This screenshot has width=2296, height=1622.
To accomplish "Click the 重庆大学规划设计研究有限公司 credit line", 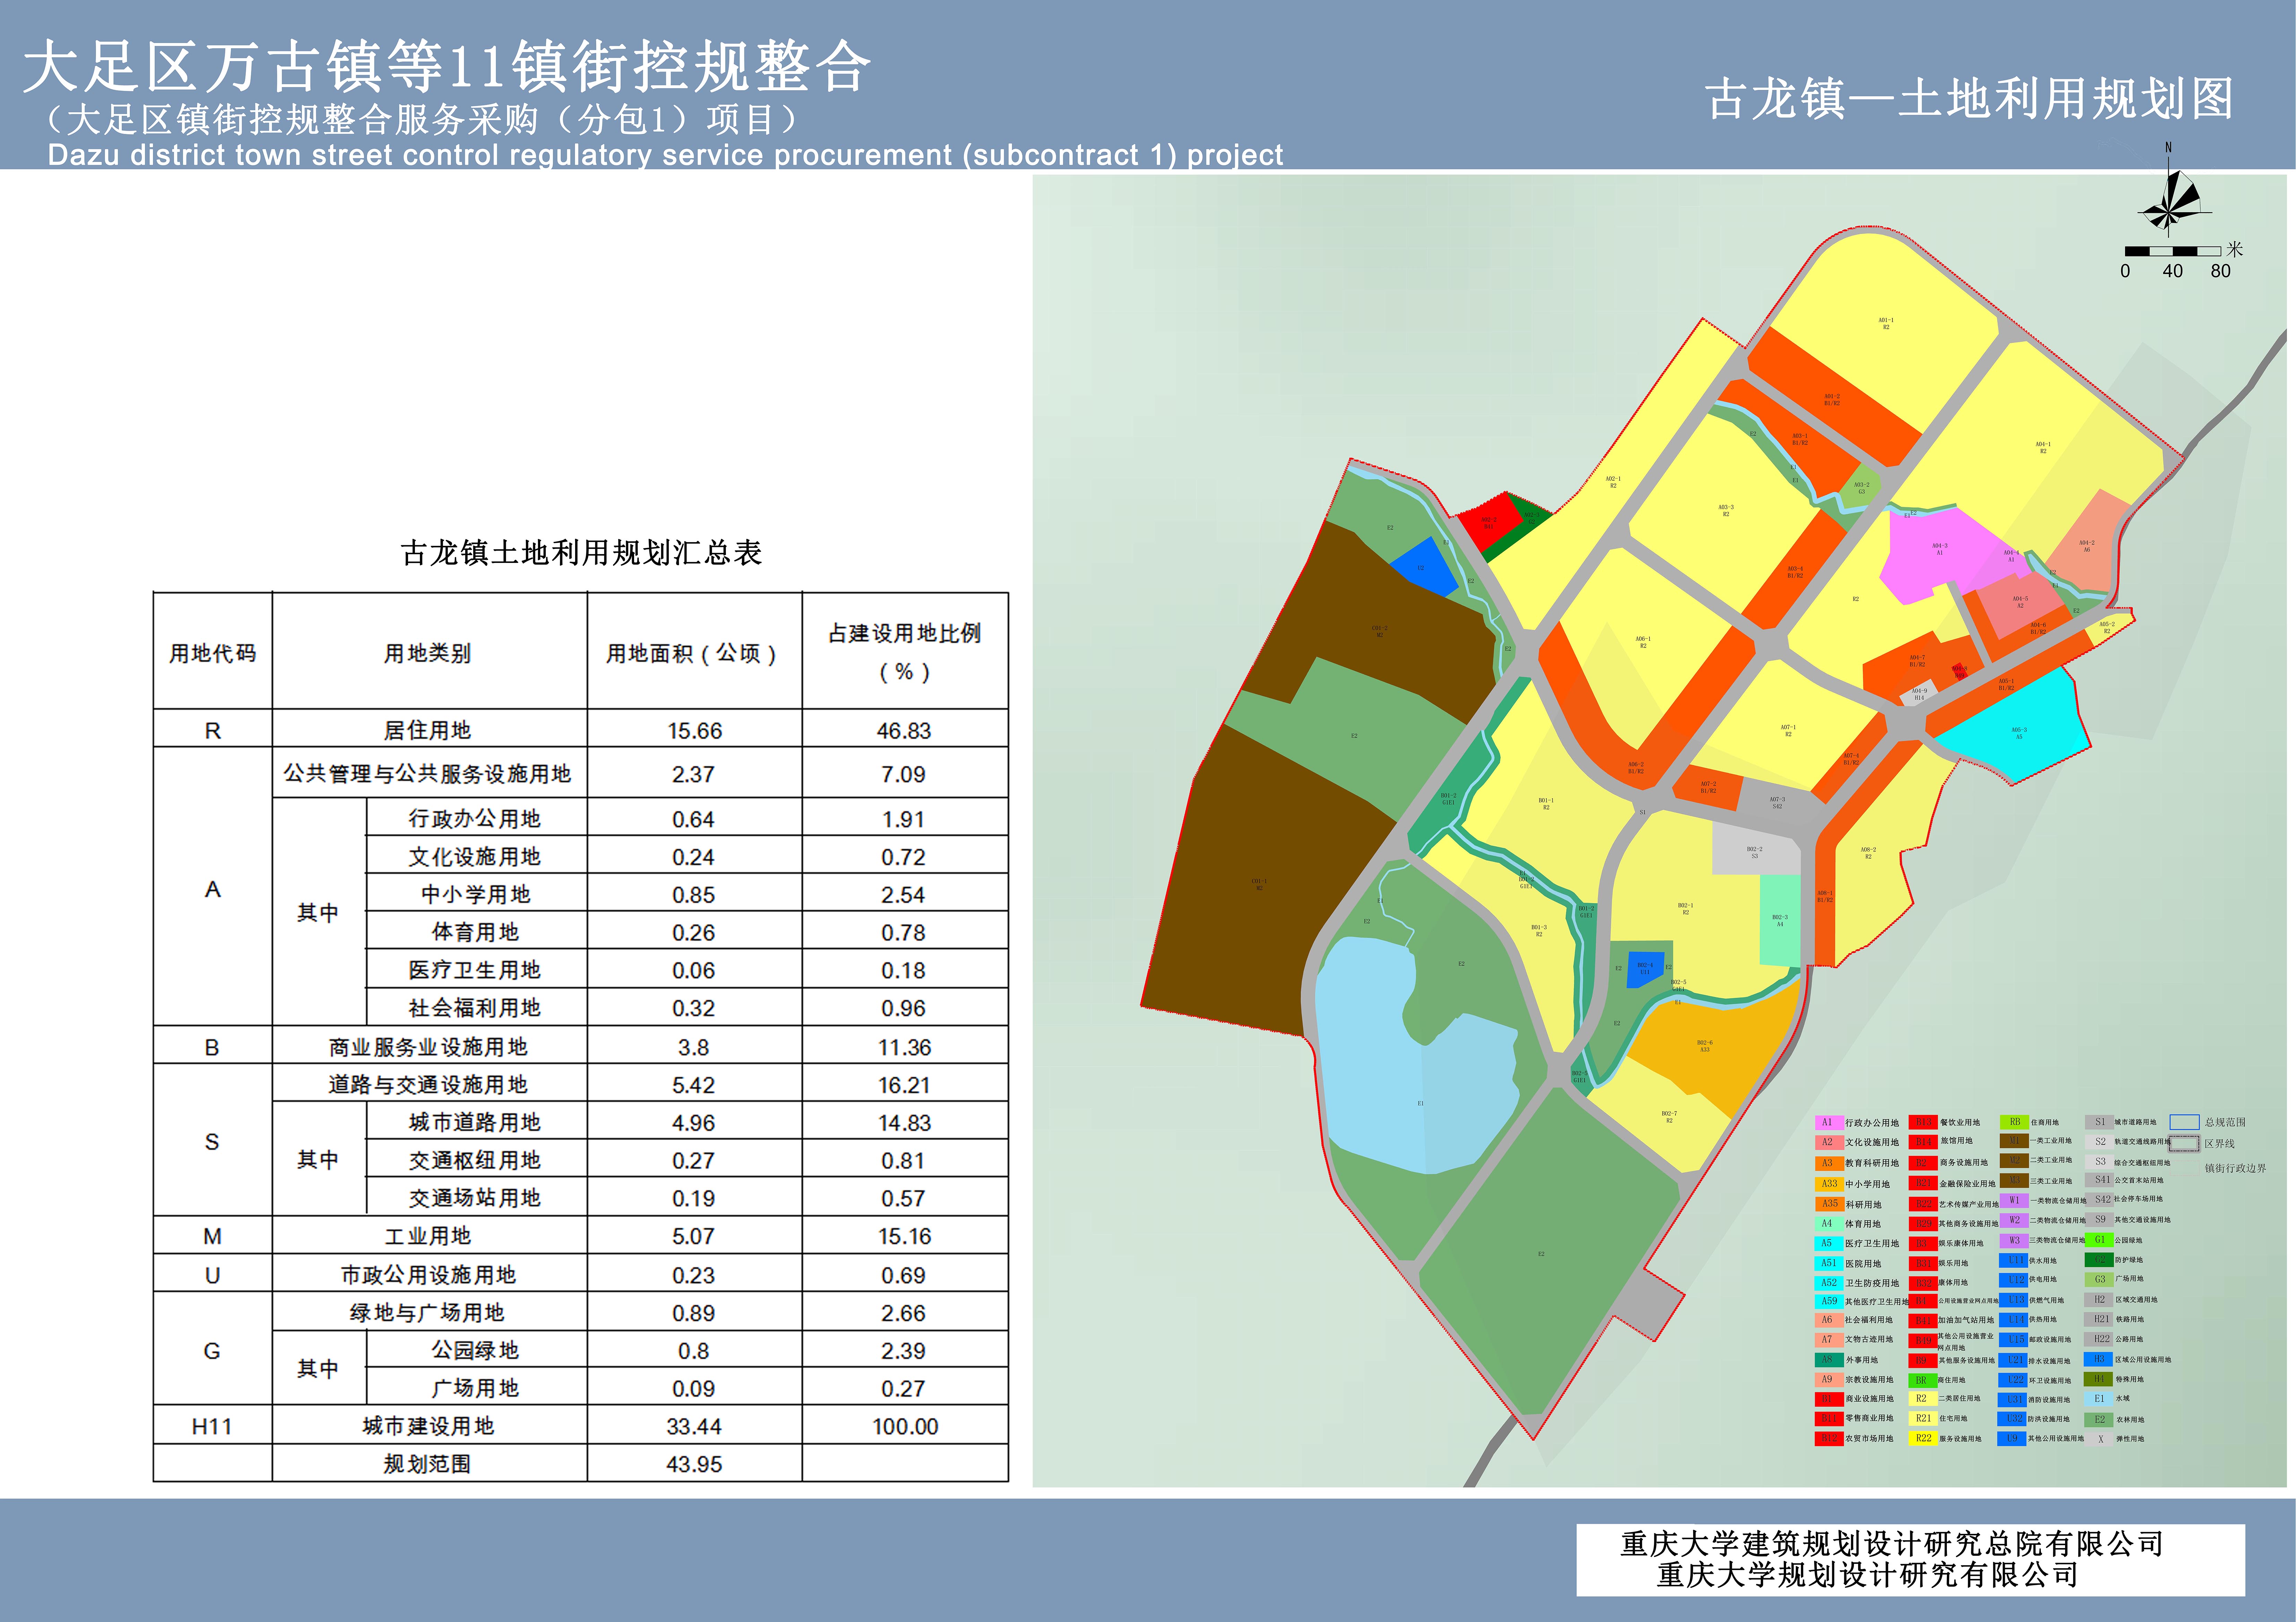I will pos(1867,1575).
